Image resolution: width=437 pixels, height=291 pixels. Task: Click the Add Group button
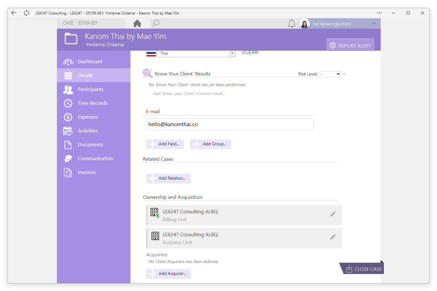point(211,144)
